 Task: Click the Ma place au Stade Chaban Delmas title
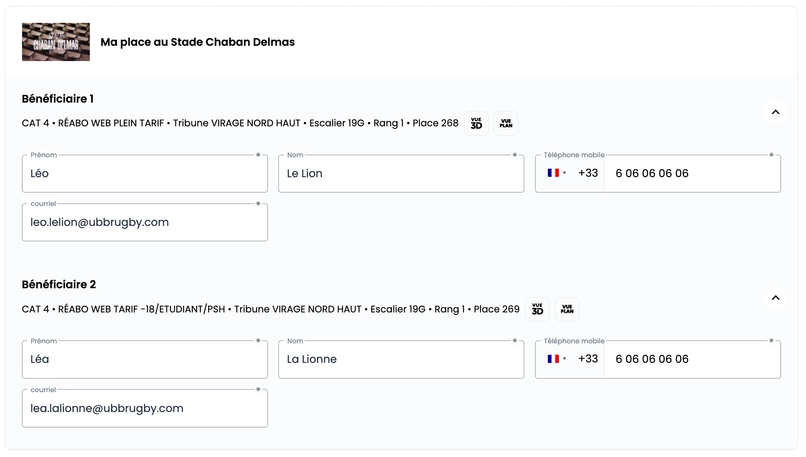click(x=197, y=42)
